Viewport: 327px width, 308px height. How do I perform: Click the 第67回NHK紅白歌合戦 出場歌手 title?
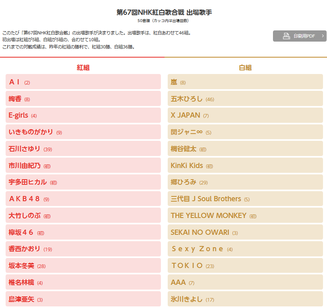coord(164,12)
